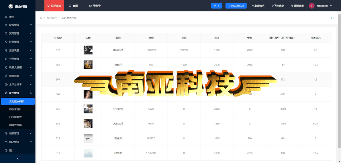Screen dimensions: 341x163
Task: Click the avatar image of member 368
Action: tap(88, 65)
